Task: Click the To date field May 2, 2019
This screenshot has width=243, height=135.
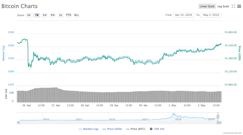Action: (x=211, y=15)
